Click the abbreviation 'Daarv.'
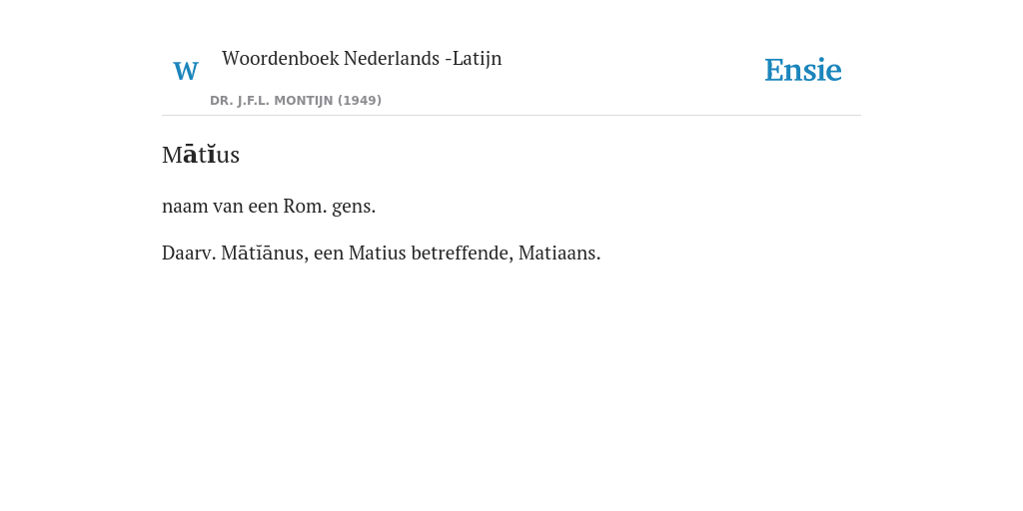This screenshot has width=1023, height=511. pos(189,253)
